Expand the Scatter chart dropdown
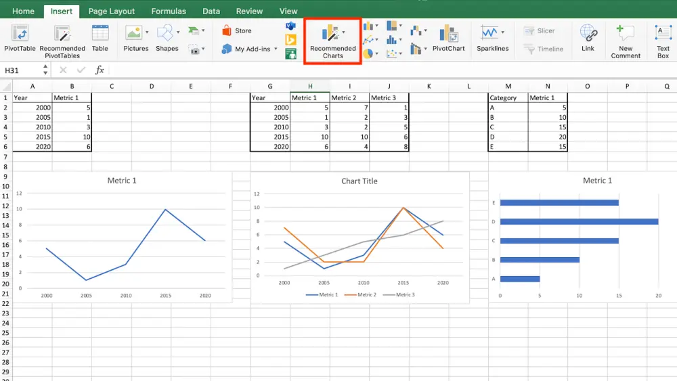677x381 pixels. pos(400,53)
